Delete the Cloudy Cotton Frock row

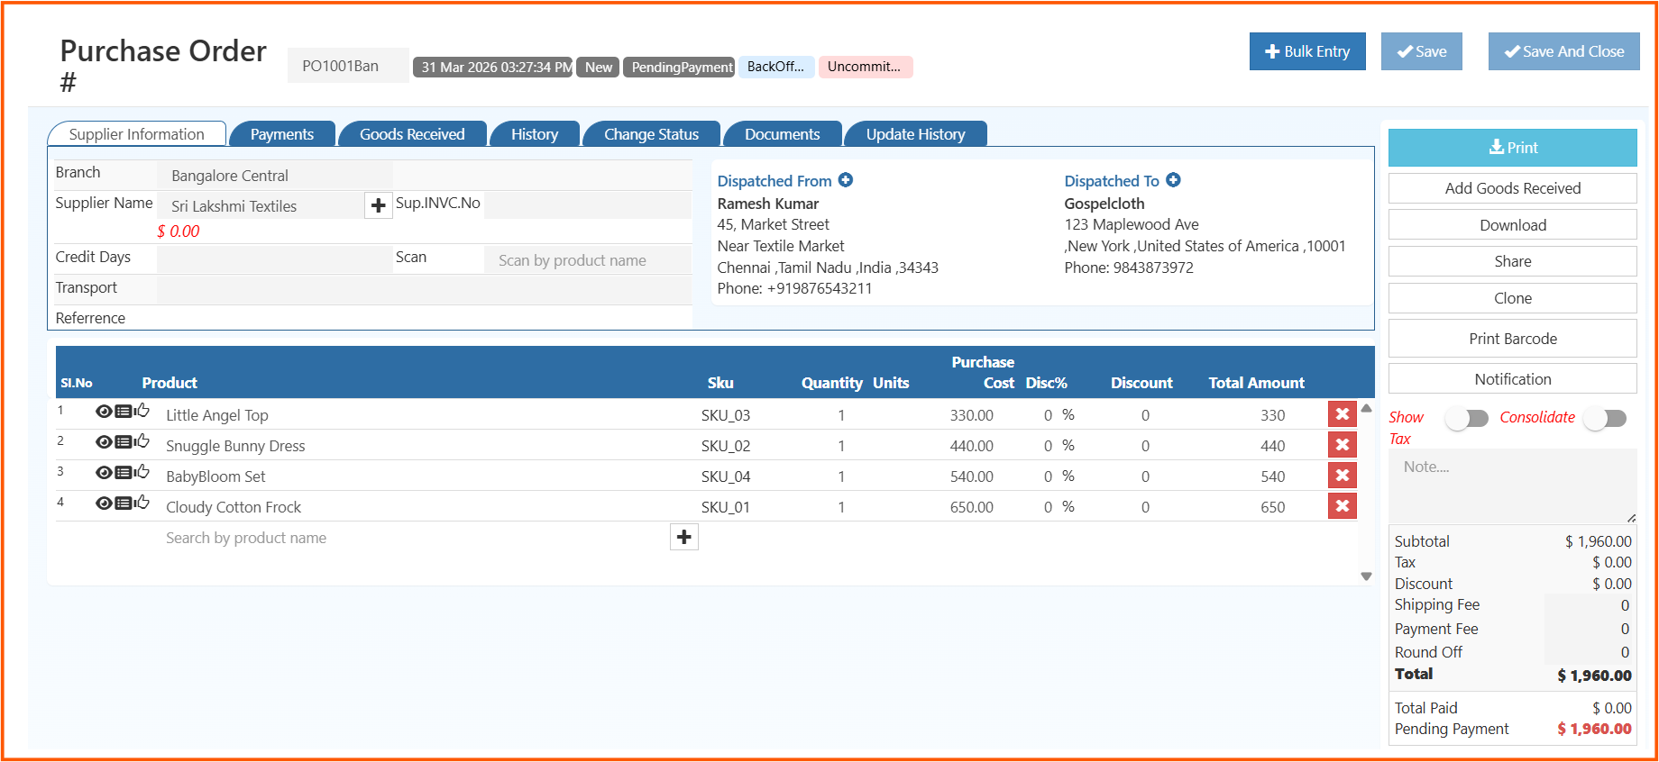tap(1342, 506)
